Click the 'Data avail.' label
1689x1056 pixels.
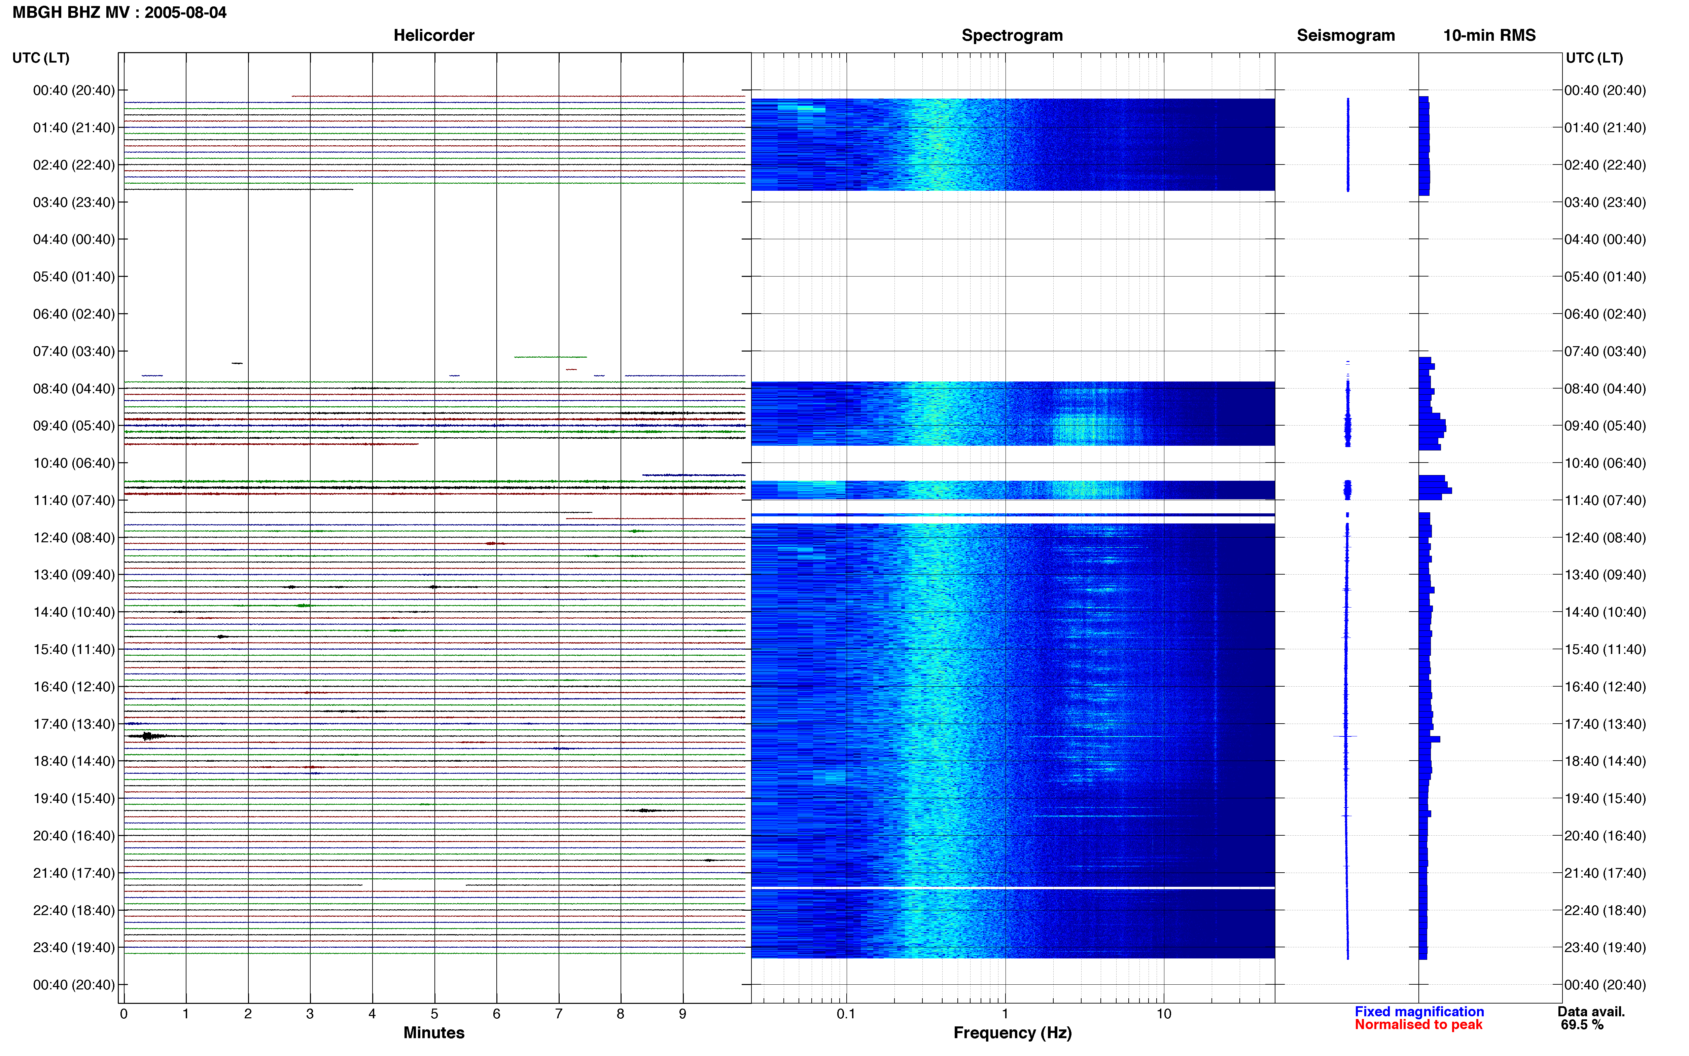click(1591, 1011)
